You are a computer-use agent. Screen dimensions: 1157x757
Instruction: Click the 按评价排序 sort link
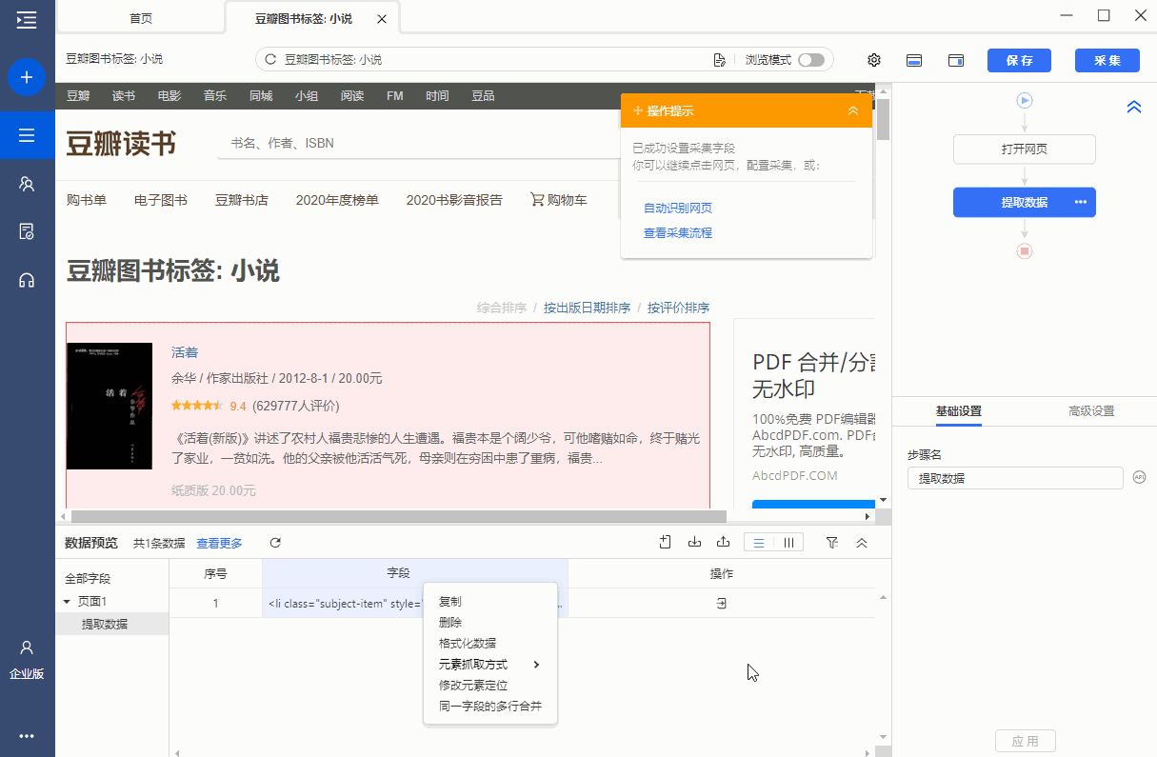point(678,308)
